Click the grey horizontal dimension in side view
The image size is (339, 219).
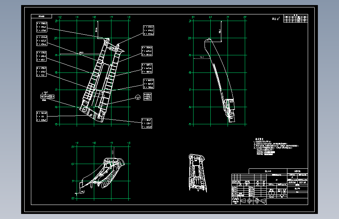[202, 58]
